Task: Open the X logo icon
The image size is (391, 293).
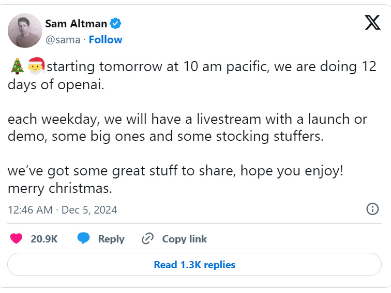Action: pyautogui.click(x=372, y=23)
